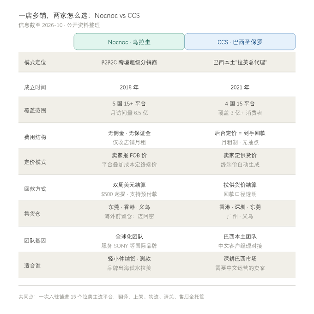Select text 月租制 · 无抽点

(x=240, y=142)
